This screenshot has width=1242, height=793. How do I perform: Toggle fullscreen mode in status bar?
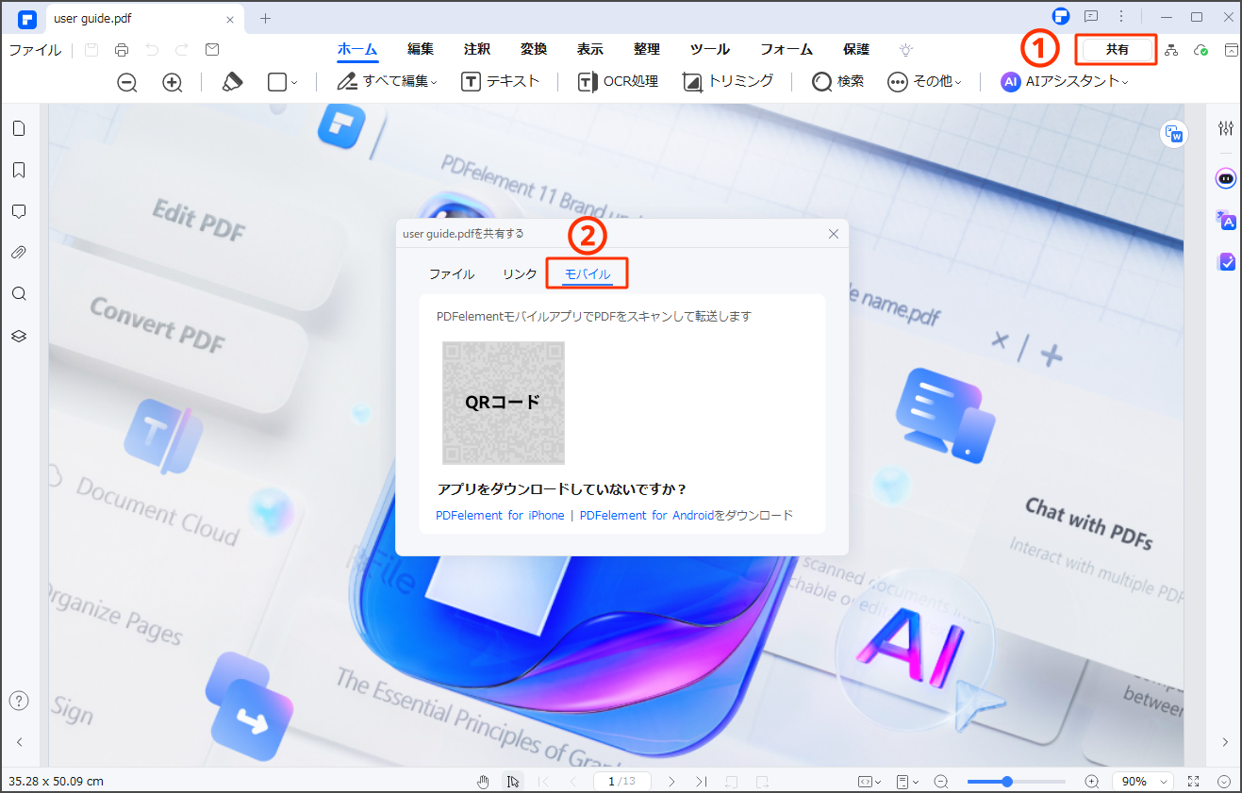[x=1194, y=782]
